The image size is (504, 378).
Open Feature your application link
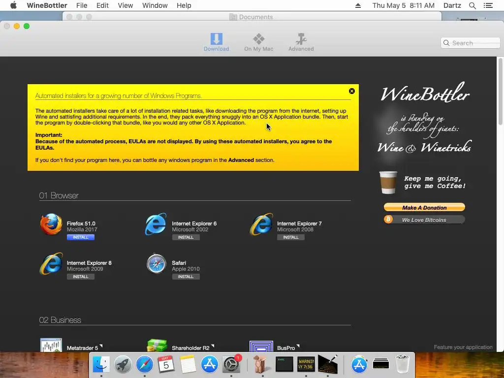click(x=463, y=347)
